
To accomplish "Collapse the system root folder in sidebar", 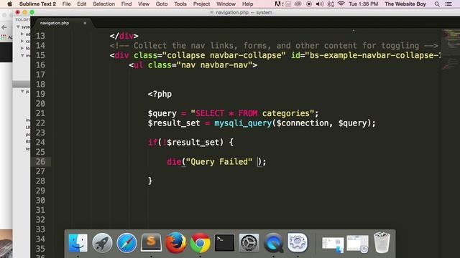I will click(x=18, y=27).
